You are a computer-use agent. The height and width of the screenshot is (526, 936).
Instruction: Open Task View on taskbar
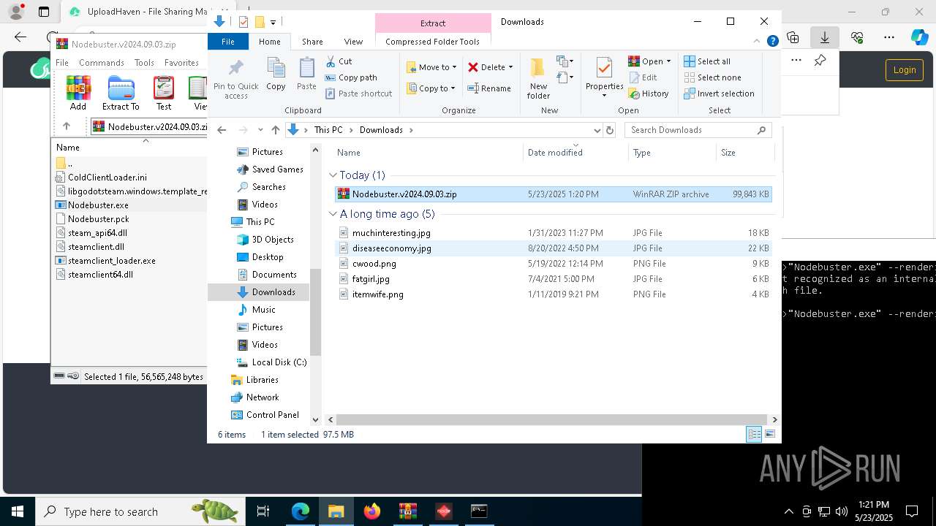point(263,511)
